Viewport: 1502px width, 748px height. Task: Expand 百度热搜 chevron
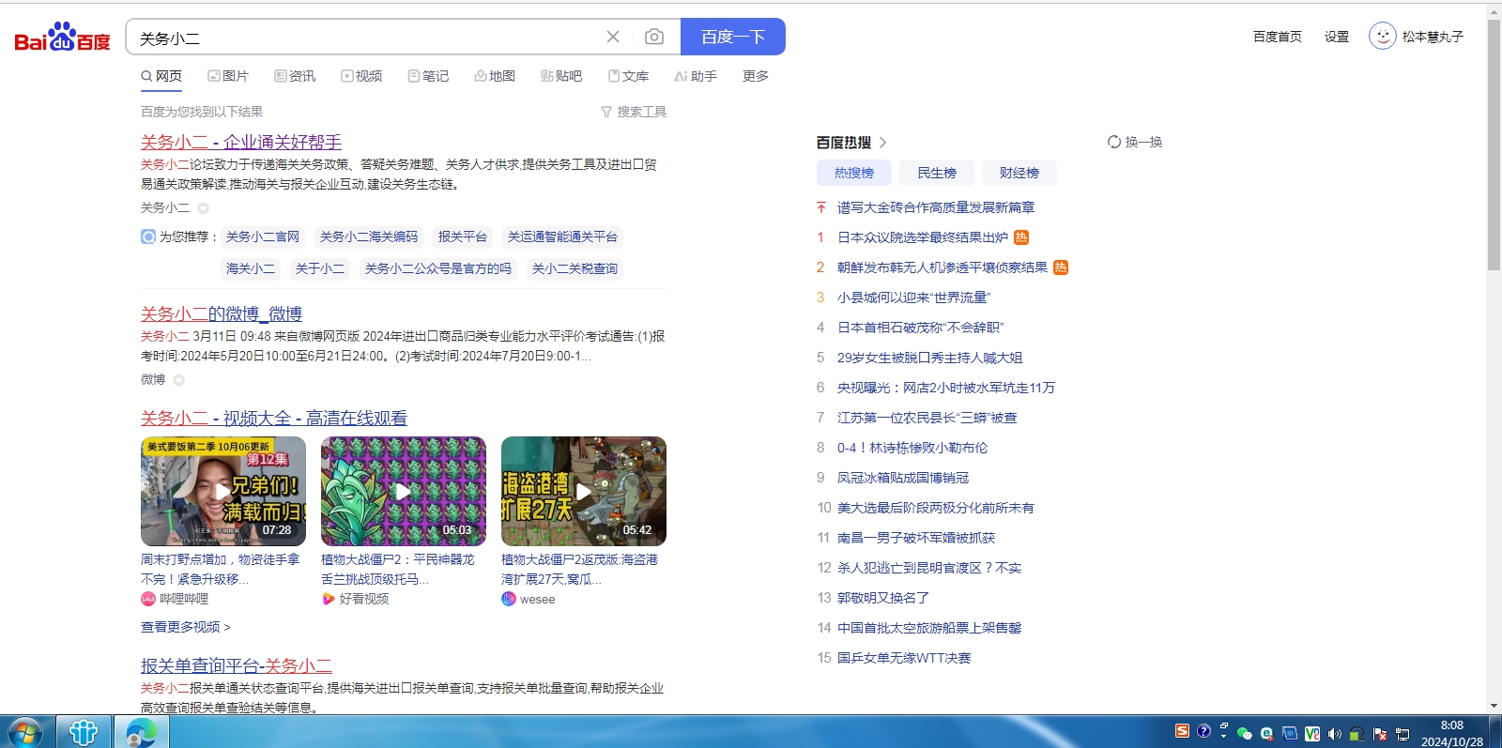click(882, 143)
